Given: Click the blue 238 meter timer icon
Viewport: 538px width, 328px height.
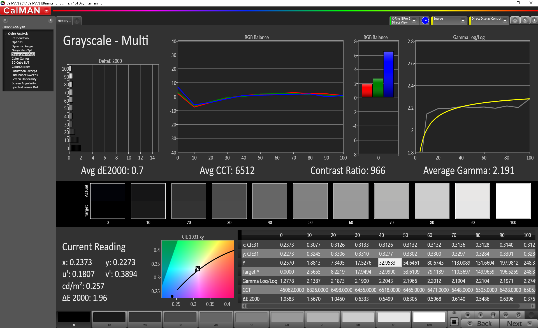Looking at the screenshot, I should (x=425, y=20).
